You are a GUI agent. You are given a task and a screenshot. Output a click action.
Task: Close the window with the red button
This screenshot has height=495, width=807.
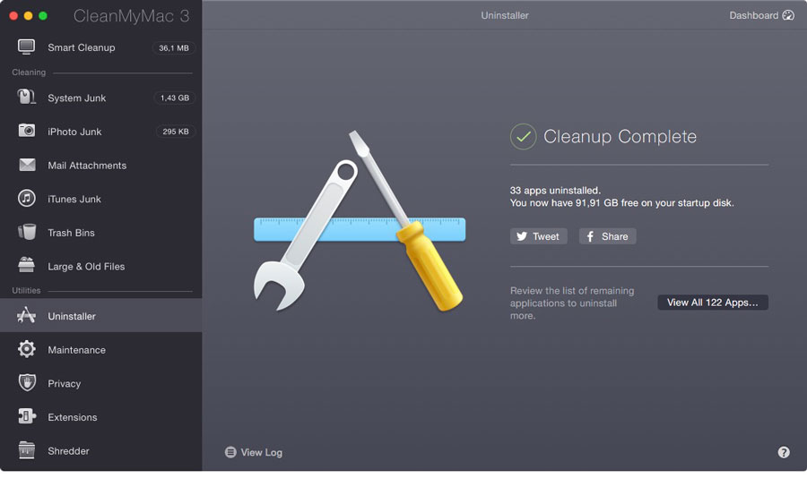13,16
